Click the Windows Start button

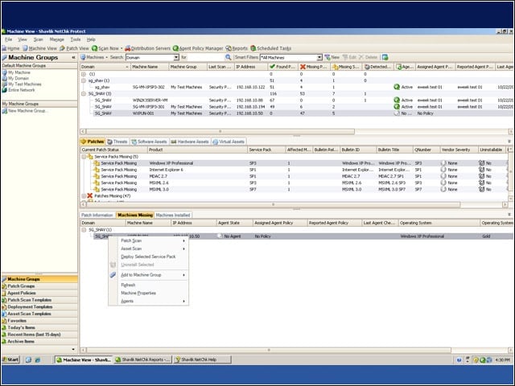click(x=10, y=359)
